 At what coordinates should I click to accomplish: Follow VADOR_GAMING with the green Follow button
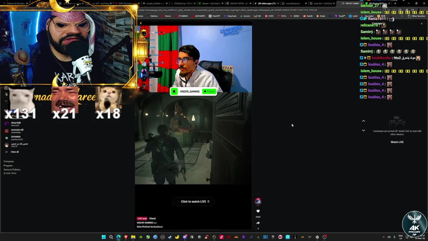pyautogui.click(x=209, y=91)
